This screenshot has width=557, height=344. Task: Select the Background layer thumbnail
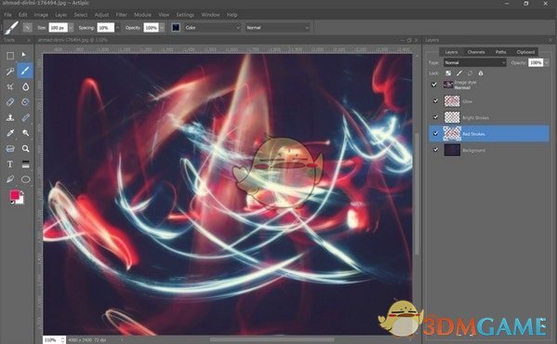(x=452, y=150)
